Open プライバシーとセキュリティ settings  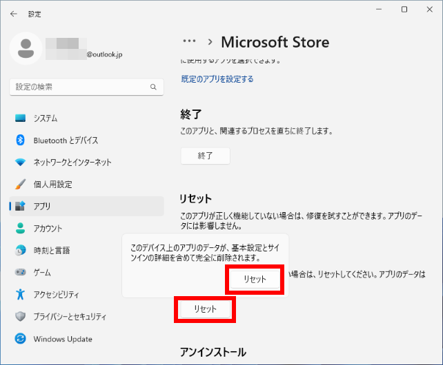pyautogui.click(x=86, y=317)
